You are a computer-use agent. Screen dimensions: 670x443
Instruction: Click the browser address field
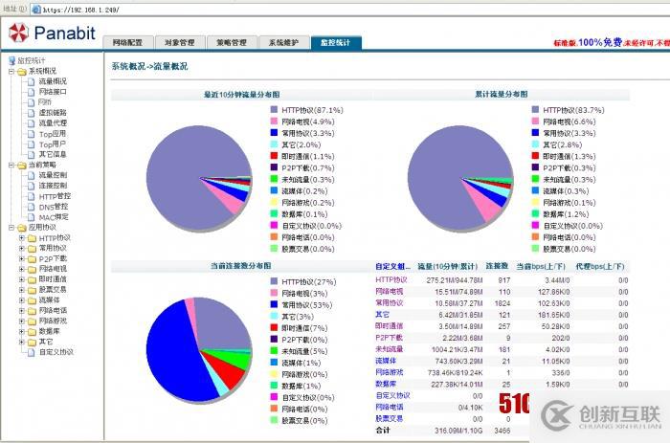[350, 9]
